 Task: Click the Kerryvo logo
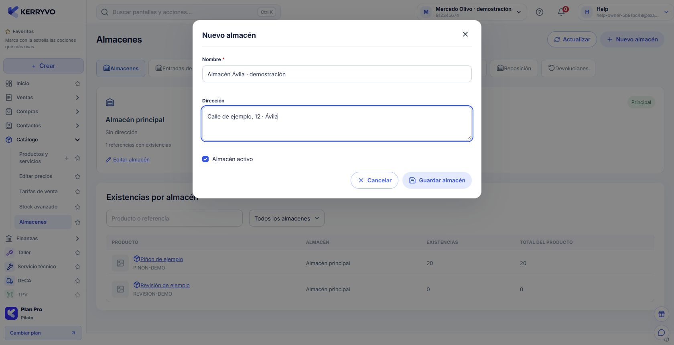click(32, 12)
